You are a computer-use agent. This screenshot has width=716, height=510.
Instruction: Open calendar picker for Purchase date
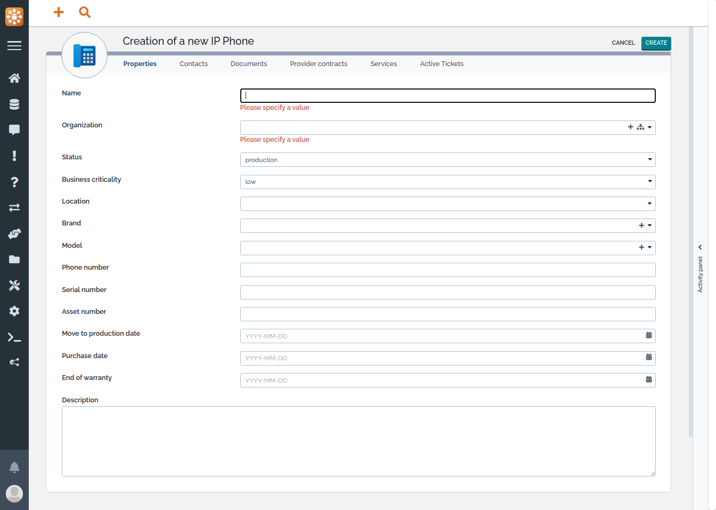coord(648,358)
